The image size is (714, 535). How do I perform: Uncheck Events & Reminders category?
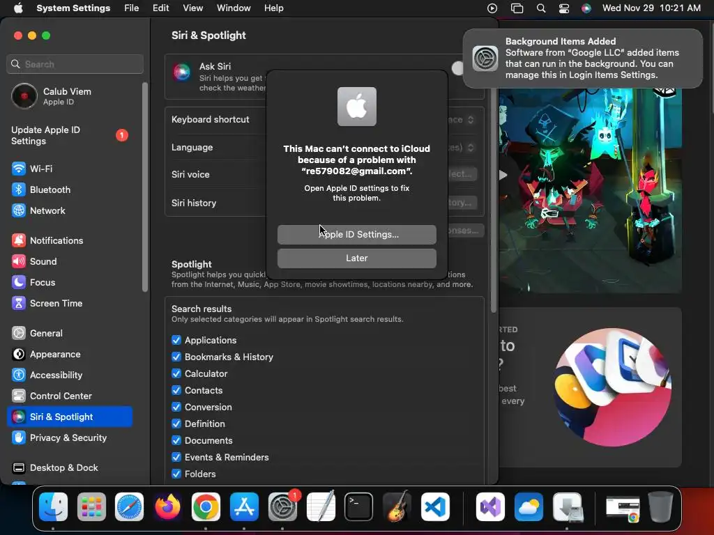[176, 457]
